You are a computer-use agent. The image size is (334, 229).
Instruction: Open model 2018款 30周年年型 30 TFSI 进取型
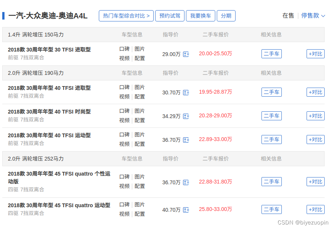(x=49, y=50)
